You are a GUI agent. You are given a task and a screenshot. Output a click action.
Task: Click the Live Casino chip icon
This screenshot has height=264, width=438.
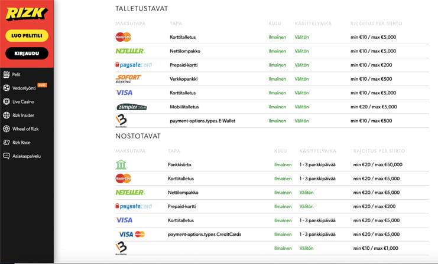7,101
